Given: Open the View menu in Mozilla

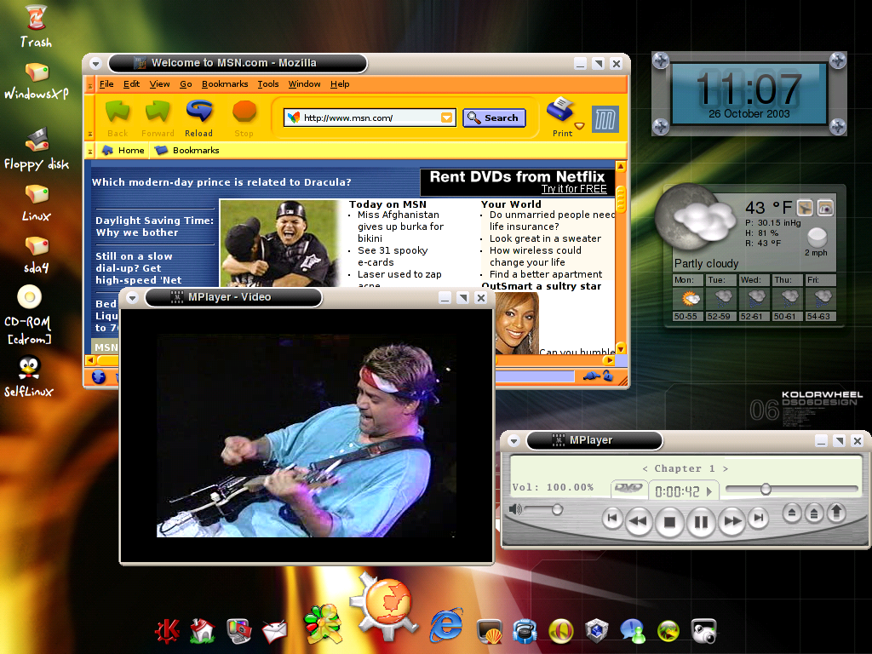Looking at the screenshot, I should coord(159,84).
